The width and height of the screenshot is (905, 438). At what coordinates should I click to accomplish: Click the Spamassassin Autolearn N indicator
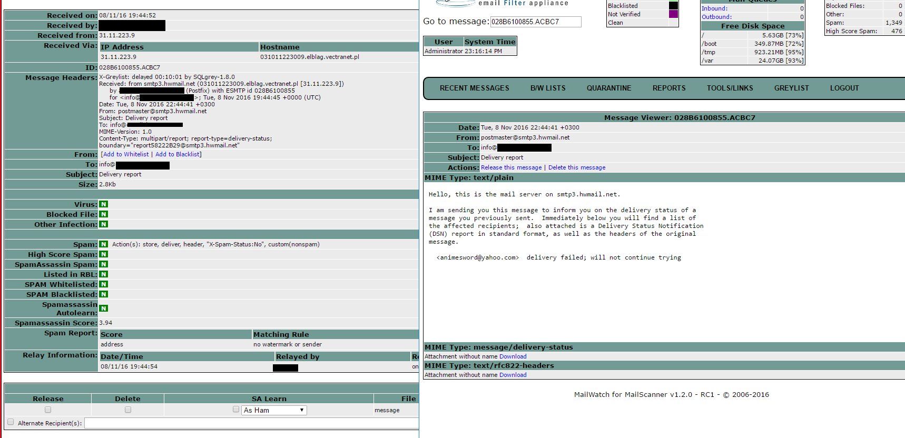tap(104, 308)
